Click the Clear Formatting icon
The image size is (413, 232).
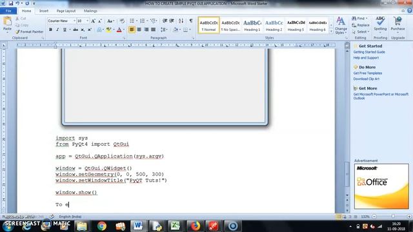pyautogui.click(x=122, y=21)
